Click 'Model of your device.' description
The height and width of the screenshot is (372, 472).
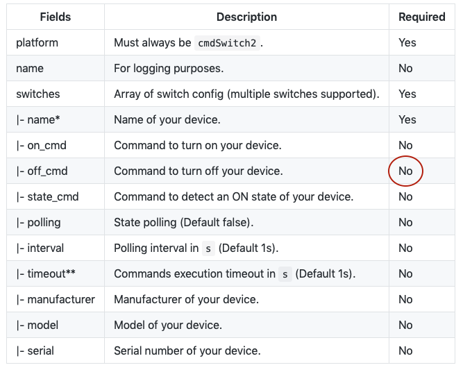168,325
